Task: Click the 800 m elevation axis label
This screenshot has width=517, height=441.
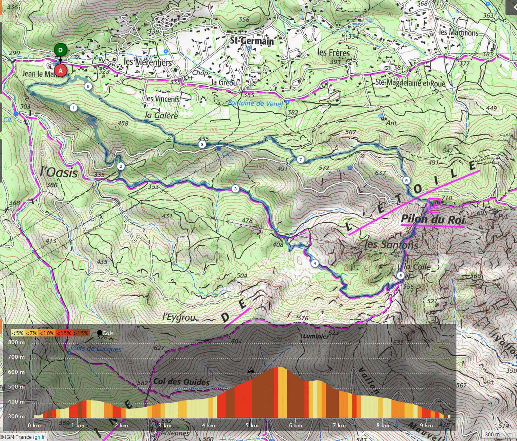Action: click(x=17, y=342)
